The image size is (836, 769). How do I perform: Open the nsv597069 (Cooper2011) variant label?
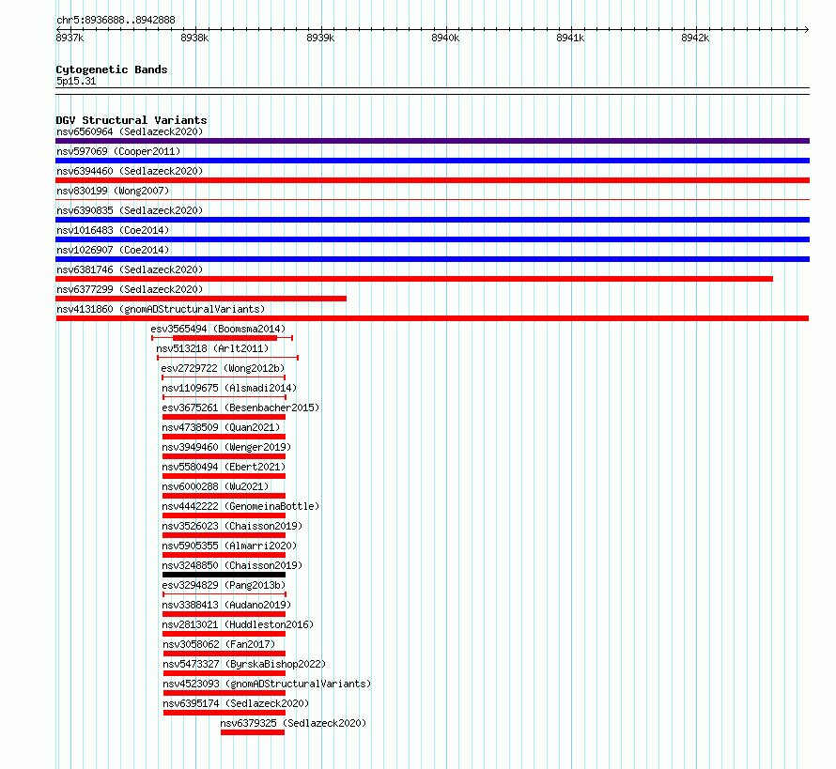click(118, 151)
